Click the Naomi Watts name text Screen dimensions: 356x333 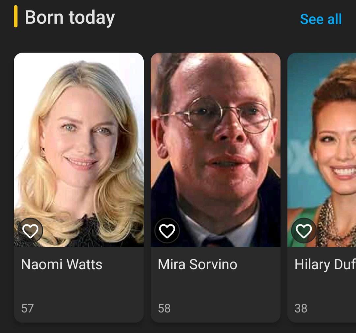click(62, 264)
